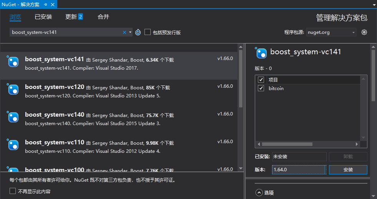Click the bitcoin project name
The image size is (377, 199).
coord(276,89)
